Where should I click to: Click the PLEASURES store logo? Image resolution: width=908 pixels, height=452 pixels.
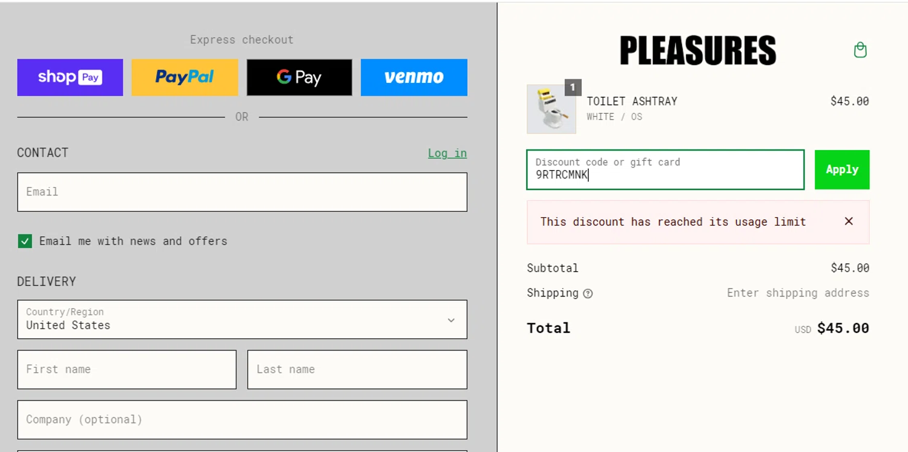click(x=698, y=50)
